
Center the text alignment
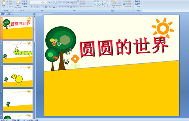click(62, 7)
